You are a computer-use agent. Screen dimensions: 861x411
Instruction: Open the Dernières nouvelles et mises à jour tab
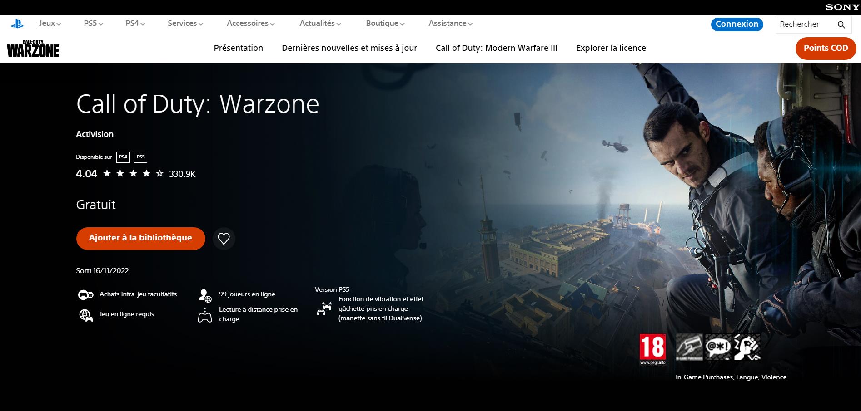(x=349, y=48)
